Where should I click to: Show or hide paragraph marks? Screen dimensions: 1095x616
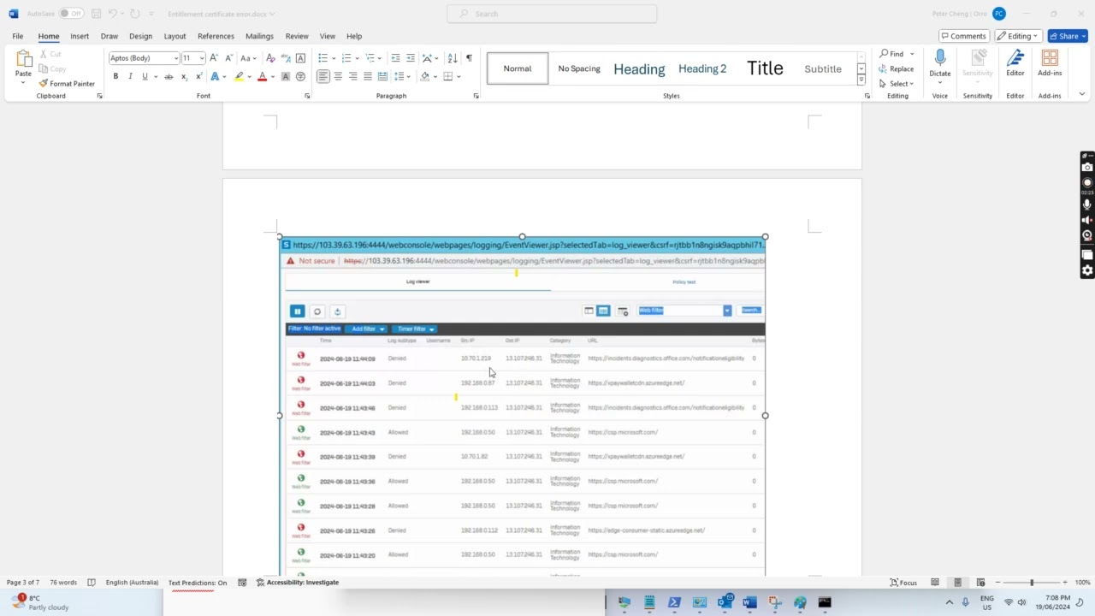click(469, 58)
